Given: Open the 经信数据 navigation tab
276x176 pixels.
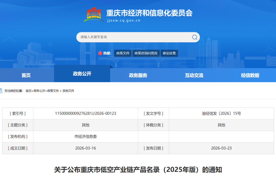Looking at the screenshot, I should pyautogui.click(x=250, y=75).
